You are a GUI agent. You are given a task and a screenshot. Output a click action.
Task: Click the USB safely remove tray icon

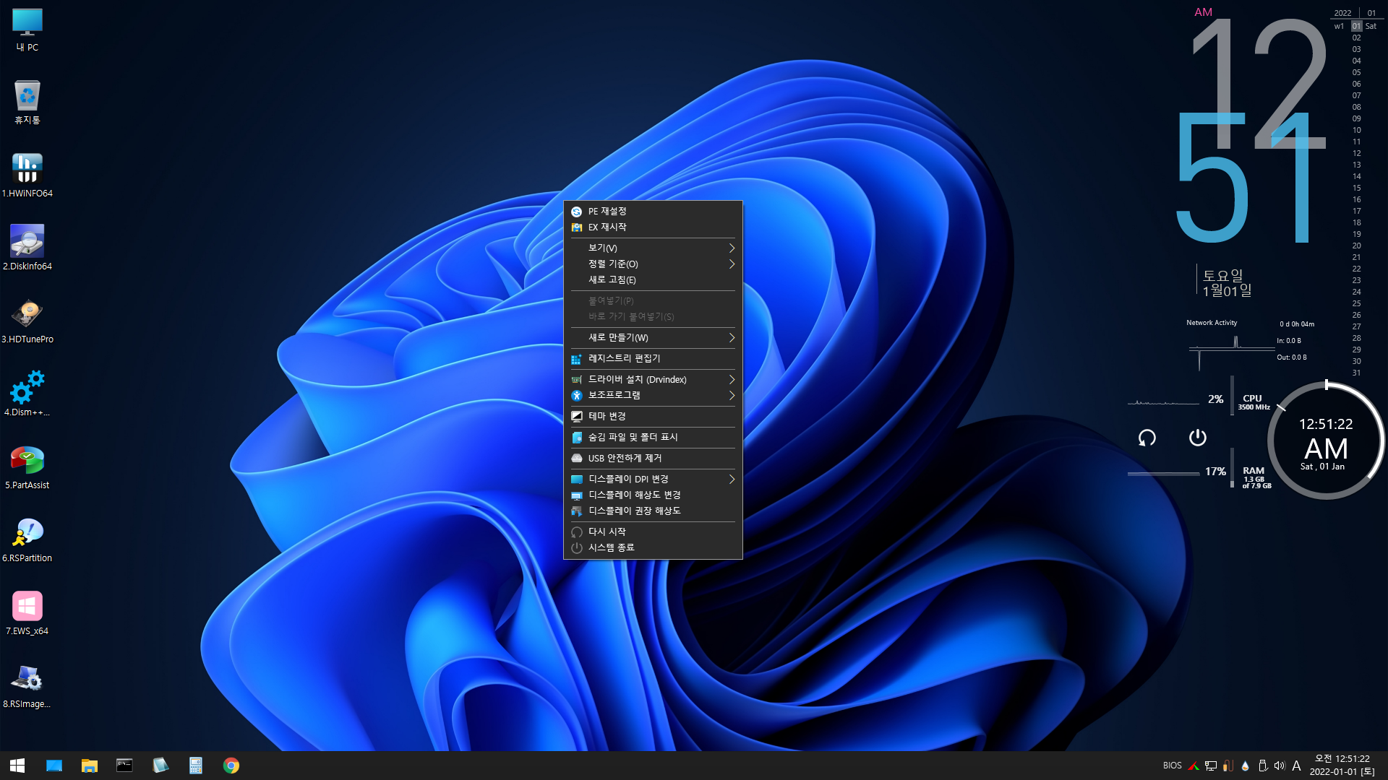pyautogui.click(x=1262, y=766)
